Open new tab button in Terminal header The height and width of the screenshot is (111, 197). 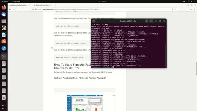pos(94,21)
